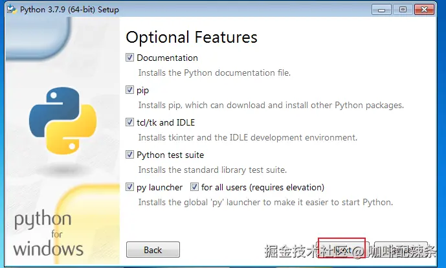Toggle the py launcher checkbox

(x=130, y=187)
